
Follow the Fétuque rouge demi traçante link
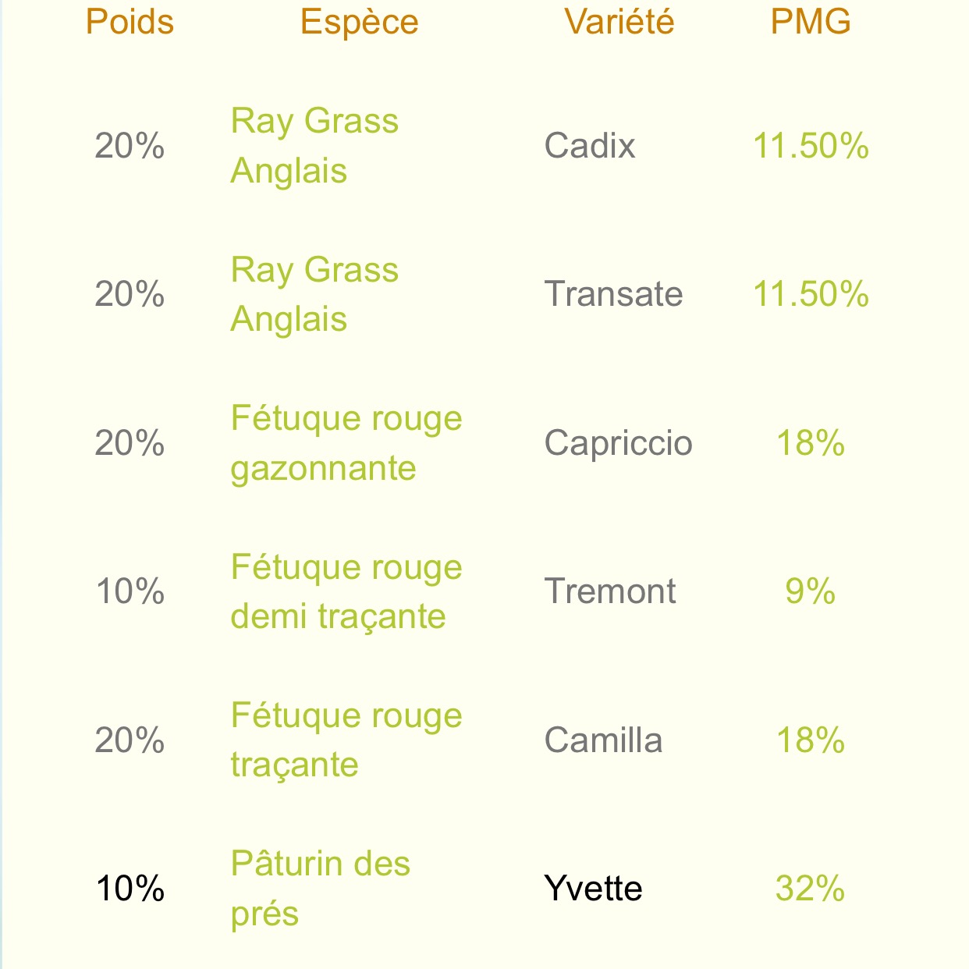point(346,591)
